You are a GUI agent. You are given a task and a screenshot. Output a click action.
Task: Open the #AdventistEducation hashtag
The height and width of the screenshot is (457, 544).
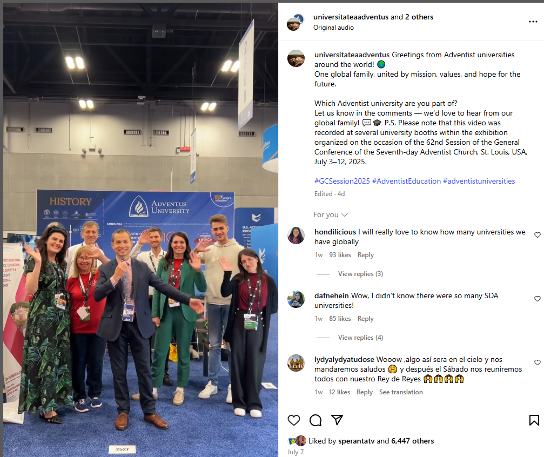point(406,181)
